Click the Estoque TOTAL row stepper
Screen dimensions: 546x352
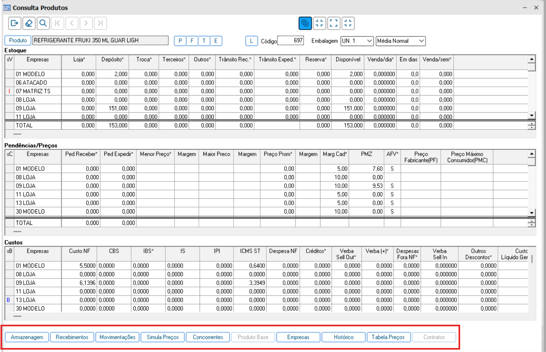[x=532, y=126]
